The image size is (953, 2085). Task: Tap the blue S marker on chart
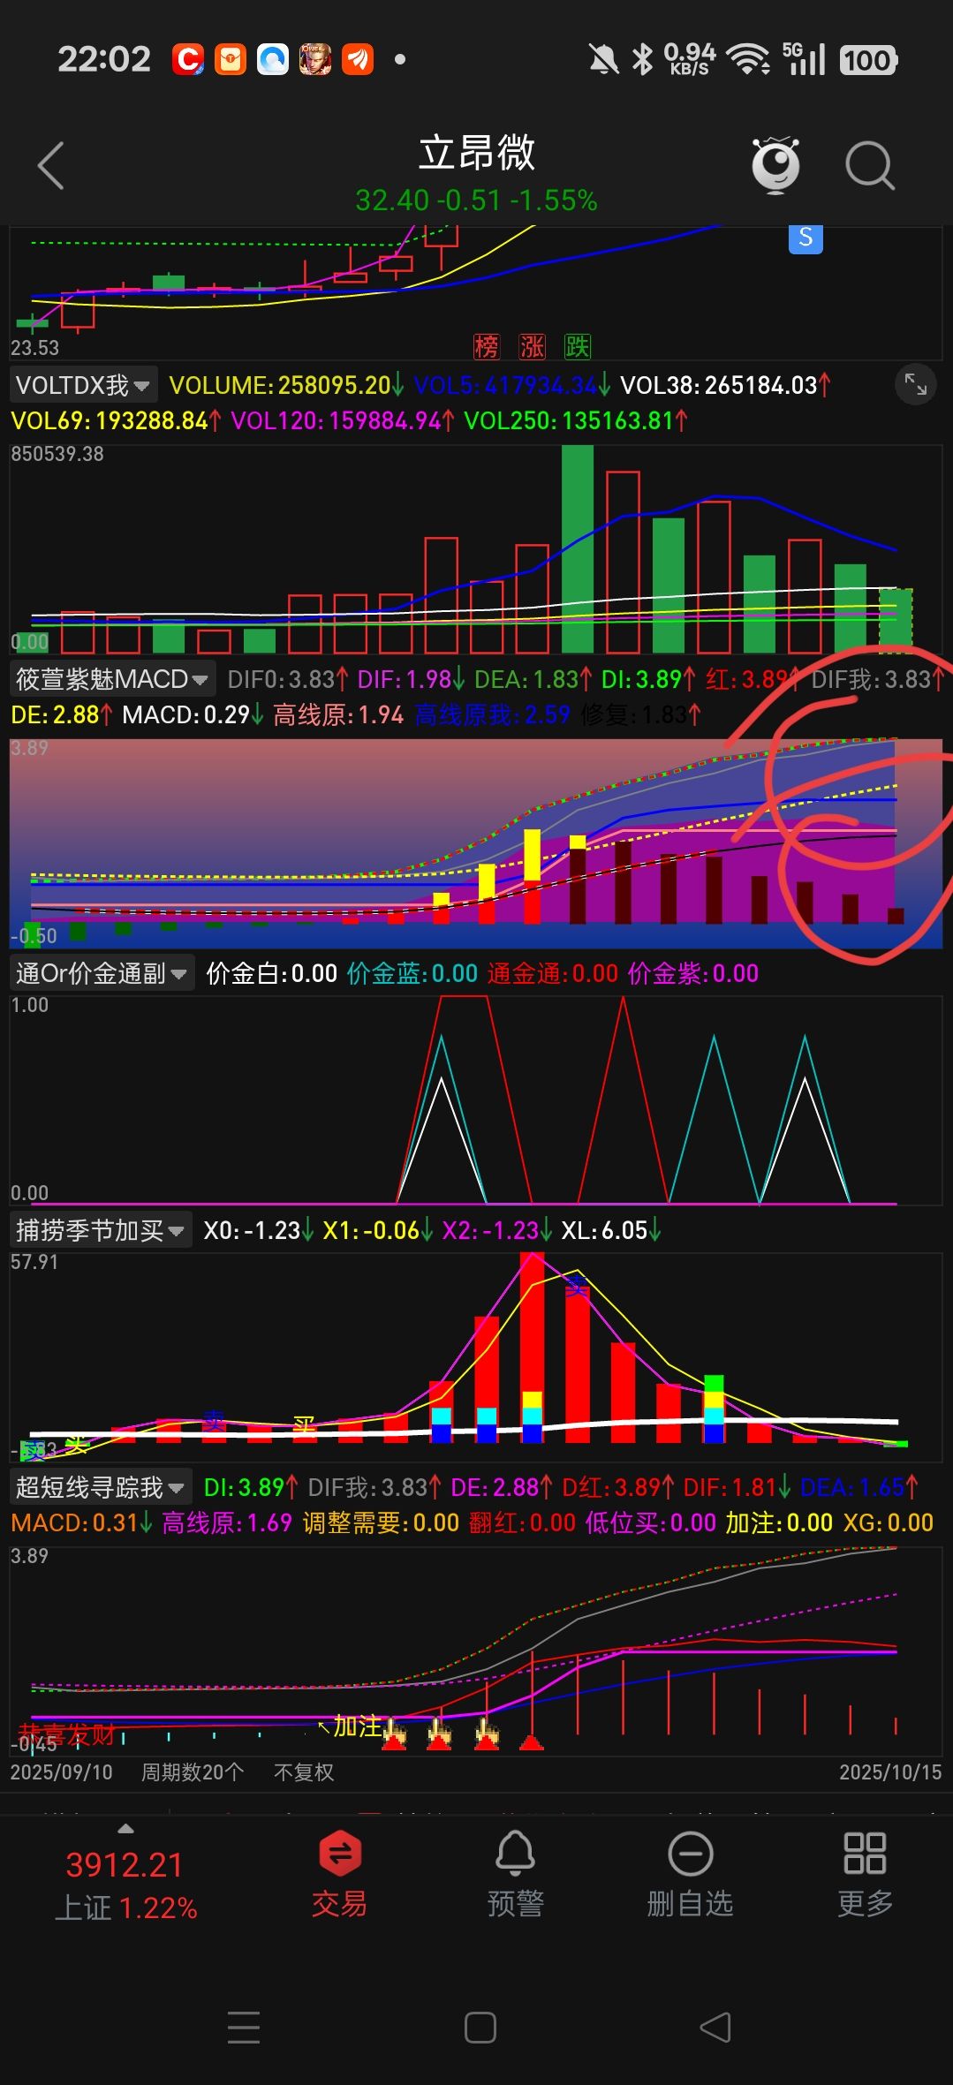806,238
